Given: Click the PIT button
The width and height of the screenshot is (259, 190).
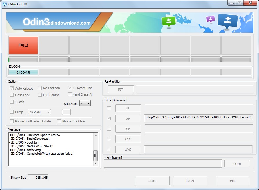Looking at the screenshot, I should tap(121, 90).
